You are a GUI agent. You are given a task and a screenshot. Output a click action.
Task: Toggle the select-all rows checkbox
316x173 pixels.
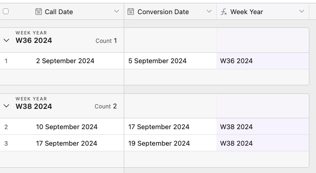tap(6, 11)
